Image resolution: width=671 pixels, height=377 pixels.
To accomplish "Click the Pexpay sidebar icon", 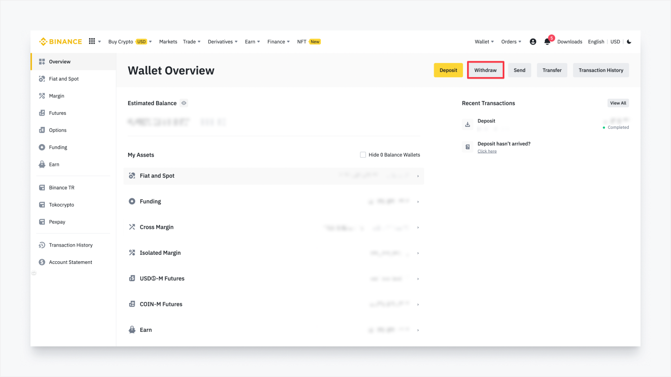I will pos(42,222).
